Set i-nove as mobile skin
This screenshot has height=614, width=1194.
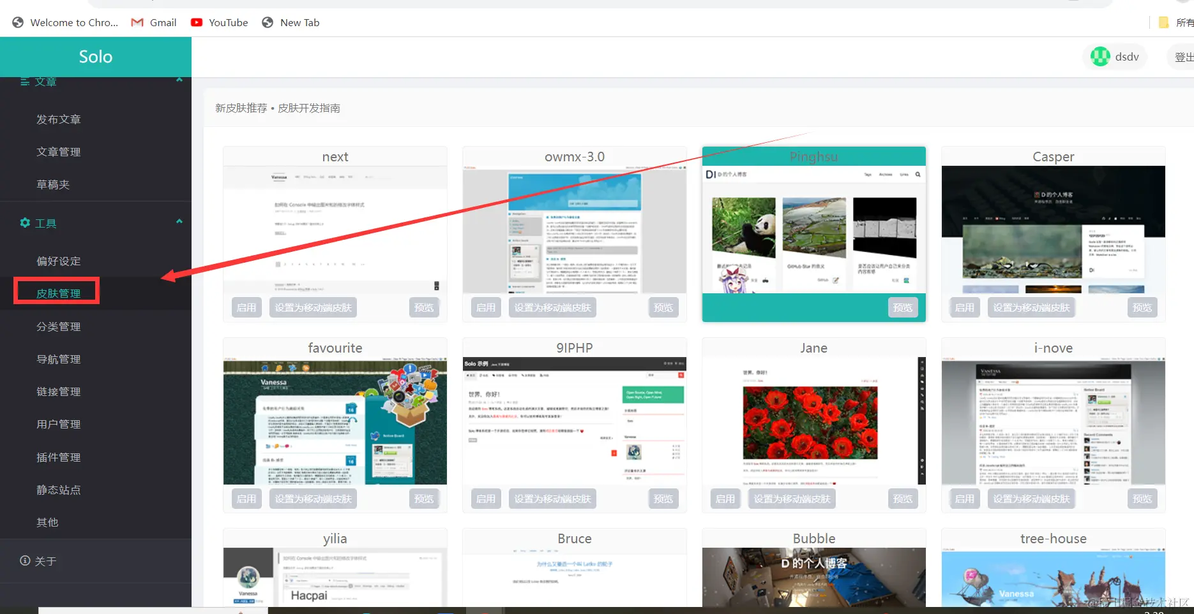point(1031,499)
